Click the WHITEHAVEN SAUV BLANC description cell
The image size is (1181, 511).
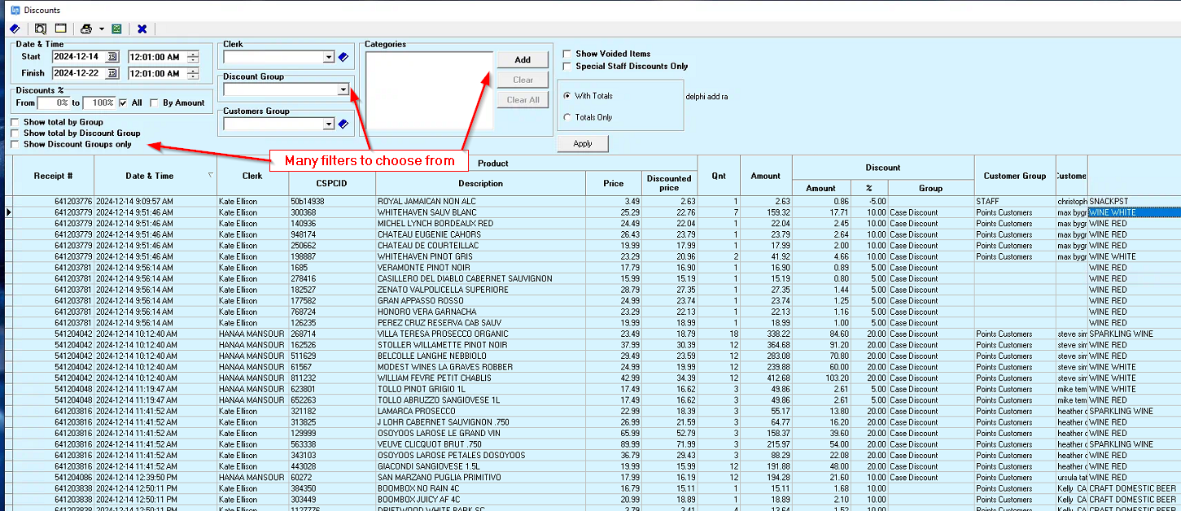[x=480, y=212]
